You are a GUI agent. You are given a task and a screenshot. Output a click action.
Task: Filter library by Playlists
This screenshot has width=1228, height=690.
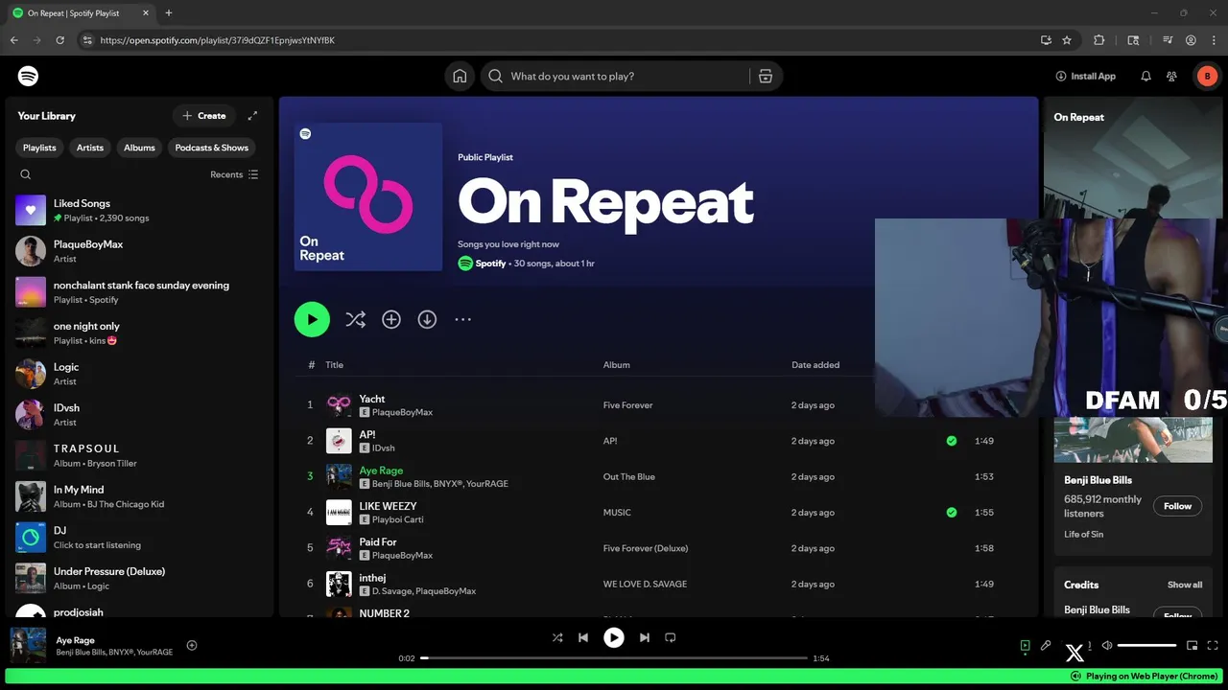39,148
